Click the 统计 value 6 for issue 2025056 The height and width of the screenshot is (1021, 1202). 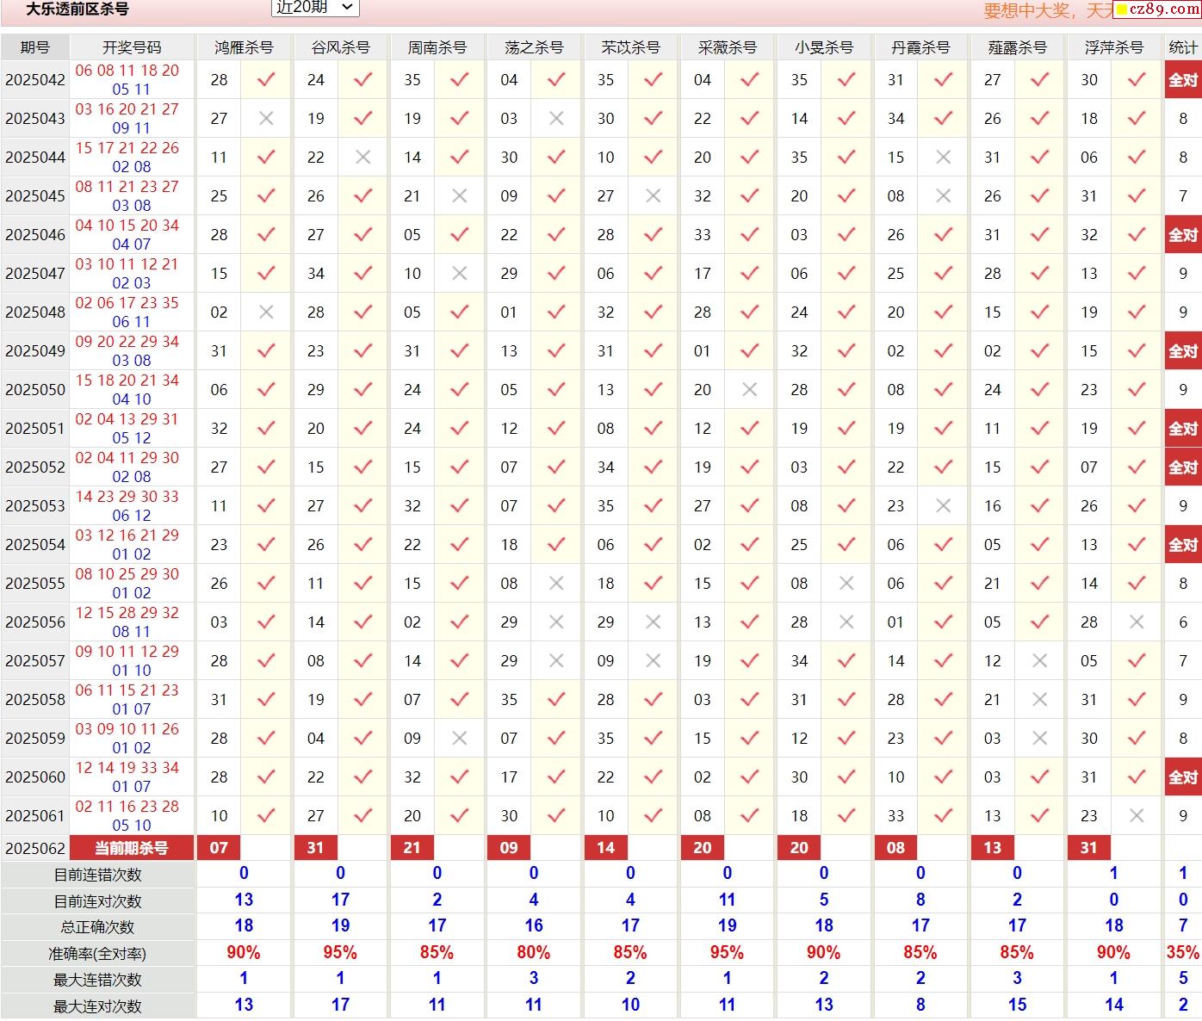[1183, 622]
